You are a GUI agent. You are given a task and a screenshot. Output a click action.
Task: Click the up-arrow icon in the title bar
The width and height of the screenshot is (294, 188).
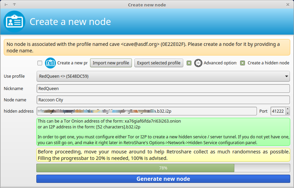pos(14,4)
